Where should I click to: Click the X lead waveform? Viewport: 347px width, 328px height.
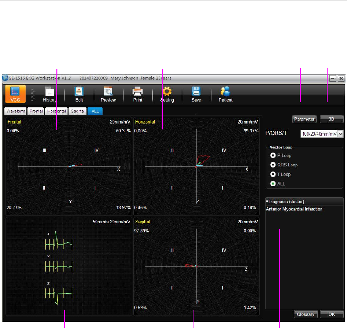coord(59,241)
